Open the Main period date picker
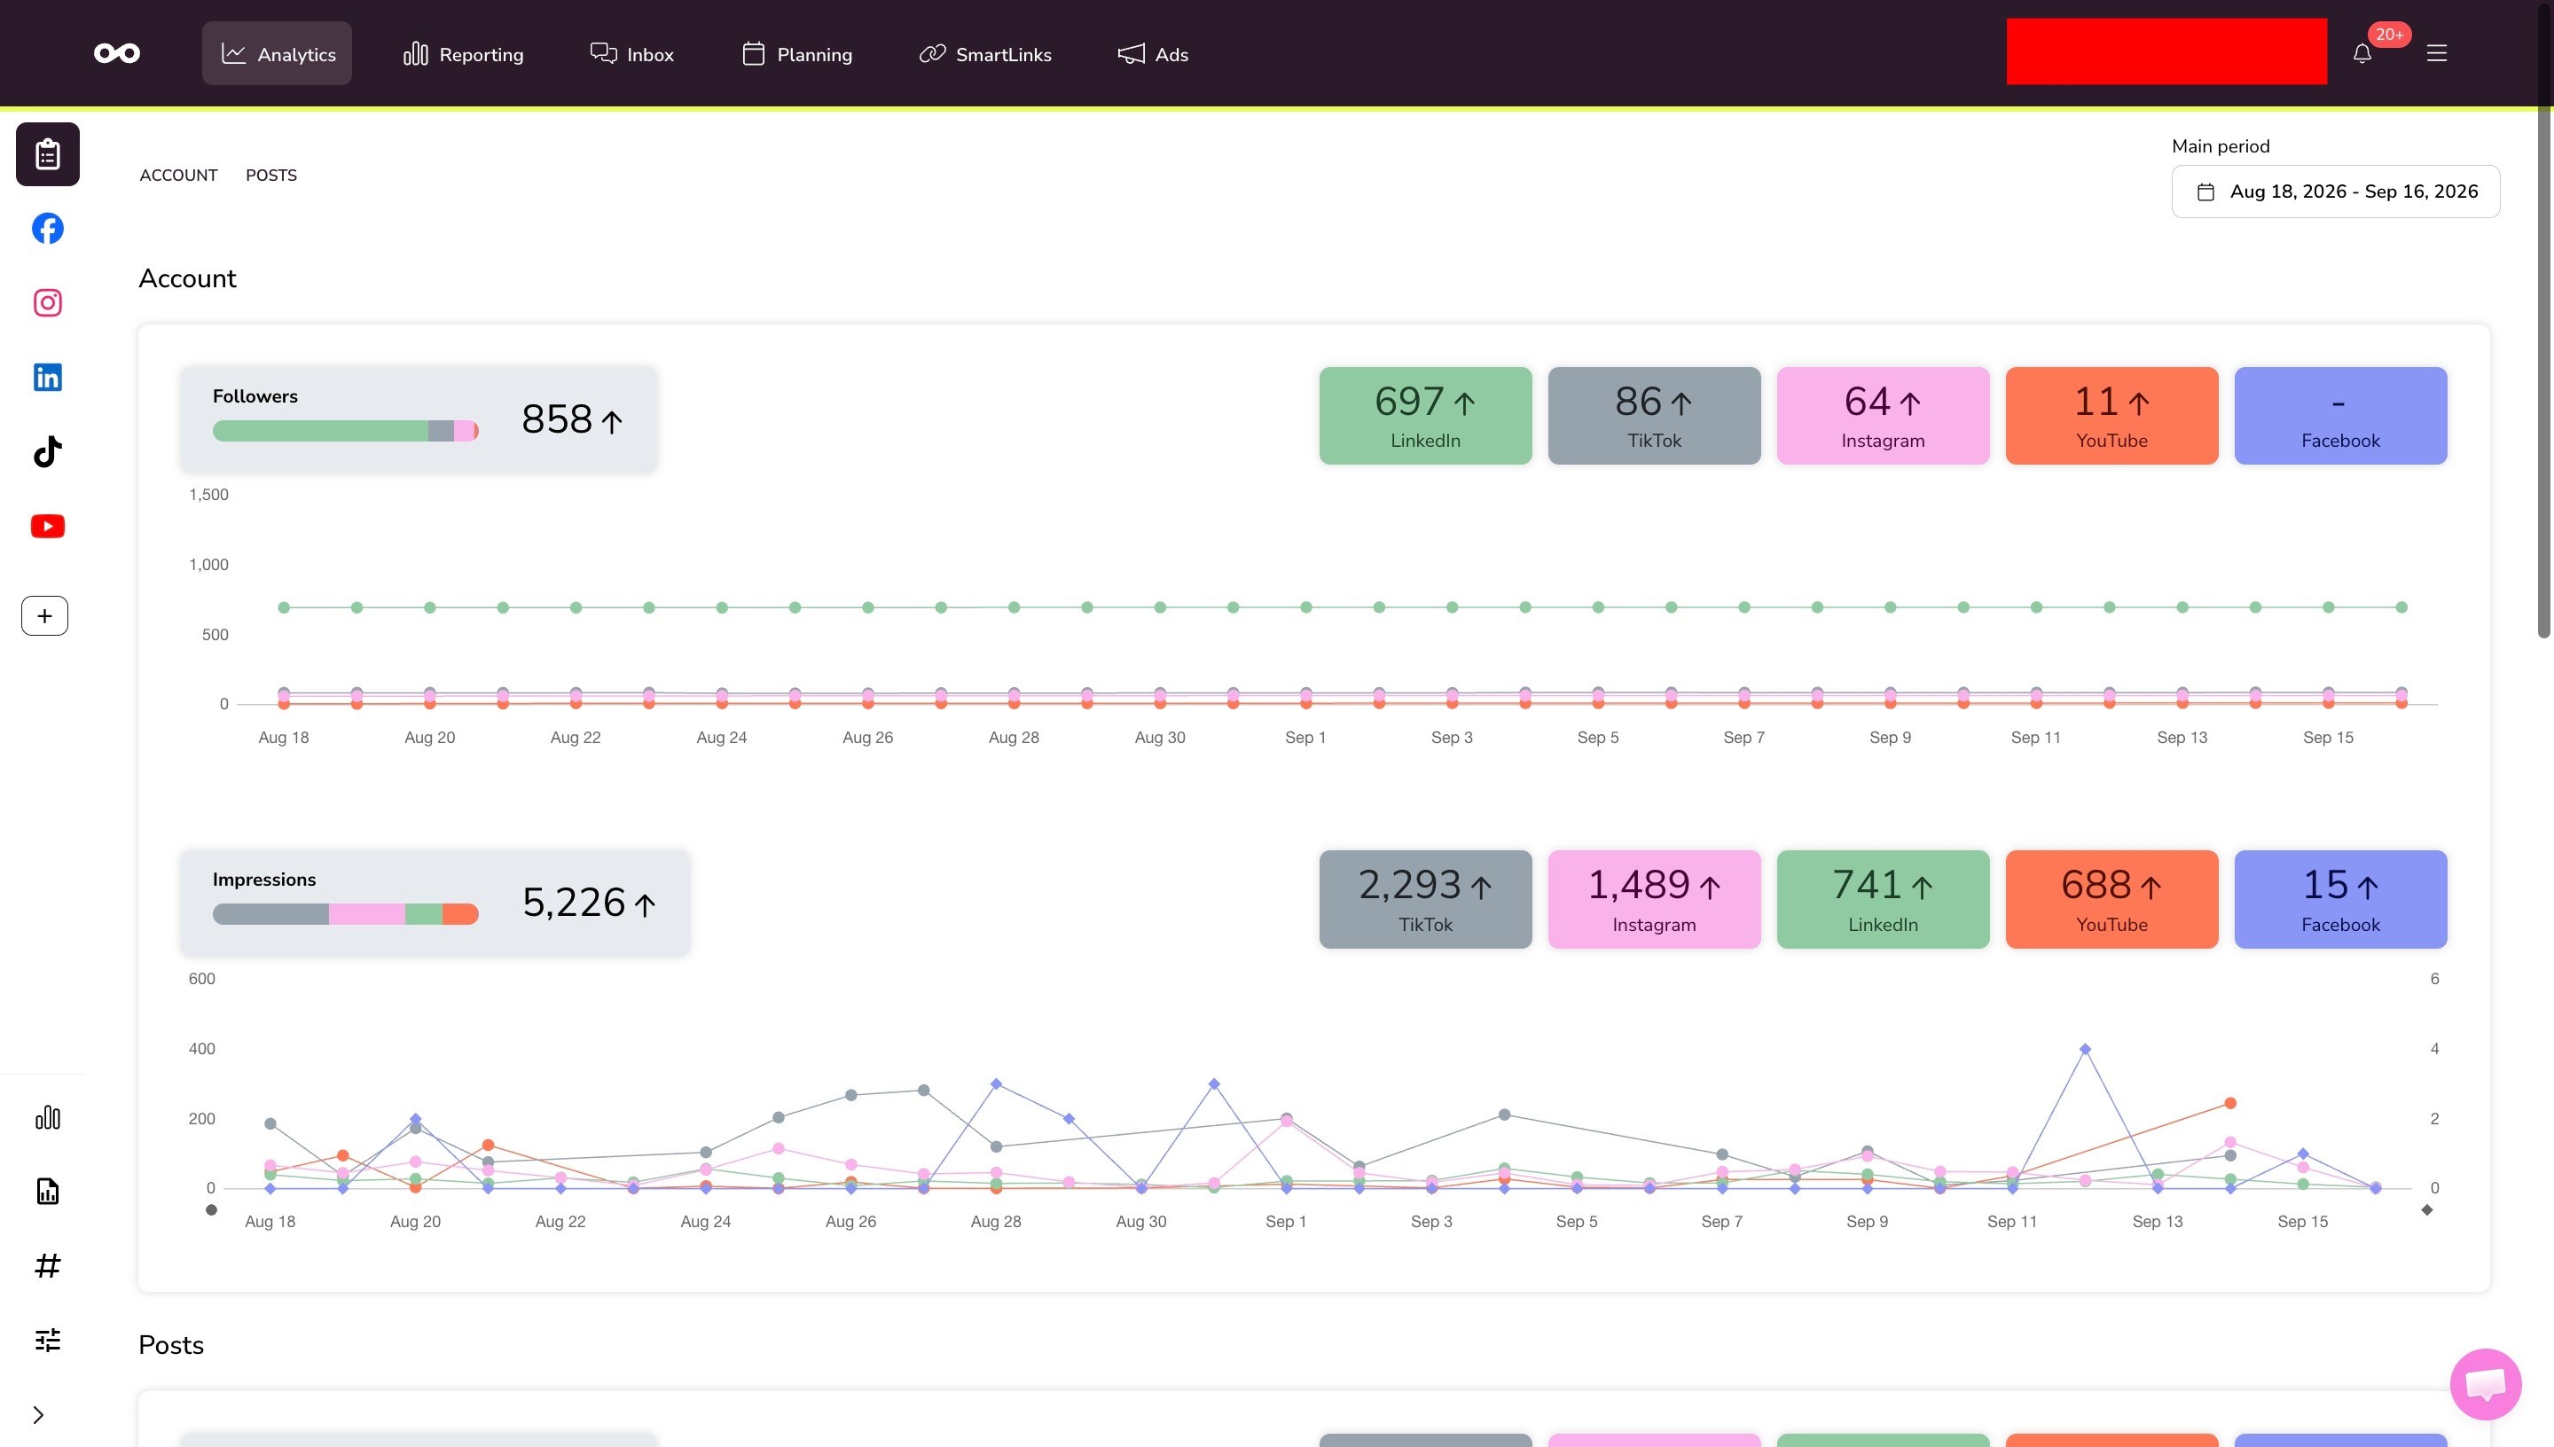The image size is (2554, 1447). tap(2335, 192)
